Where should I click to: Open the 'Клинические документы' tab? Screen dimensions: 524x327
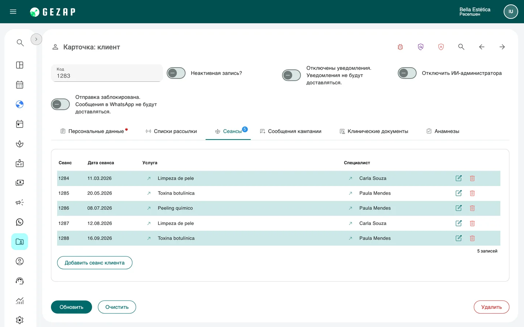374,131
